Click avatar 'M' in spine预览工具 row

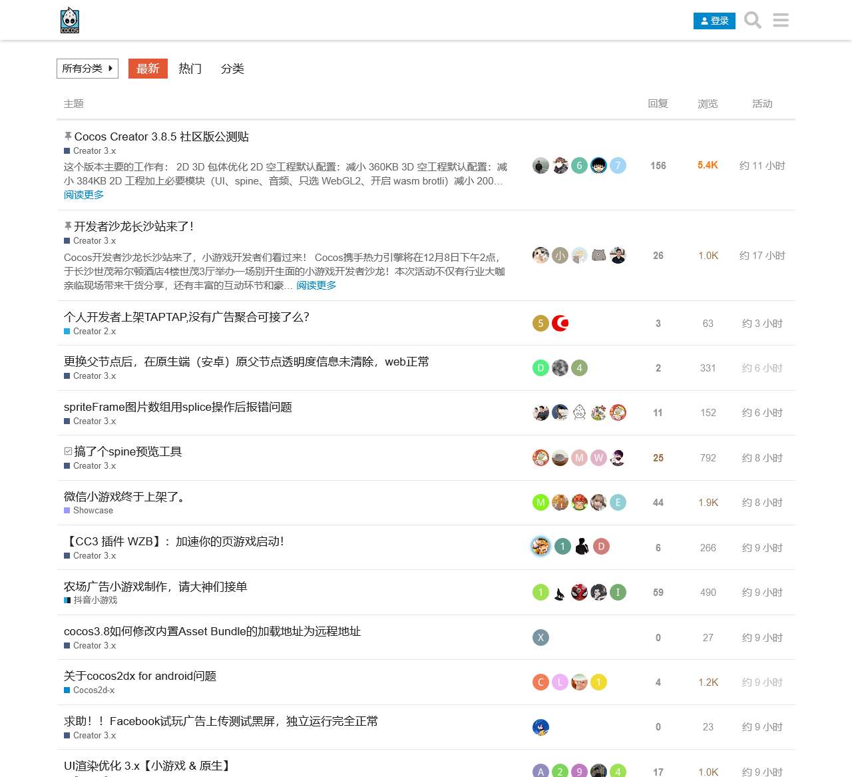click(x=579, y=458)
